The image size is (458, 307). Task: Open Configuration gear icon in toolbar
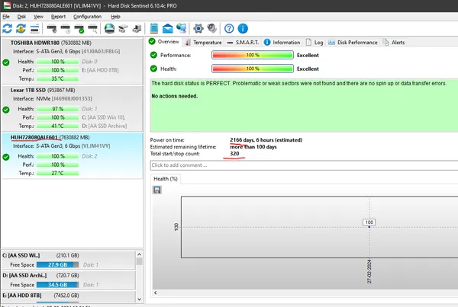pos(198,29)
